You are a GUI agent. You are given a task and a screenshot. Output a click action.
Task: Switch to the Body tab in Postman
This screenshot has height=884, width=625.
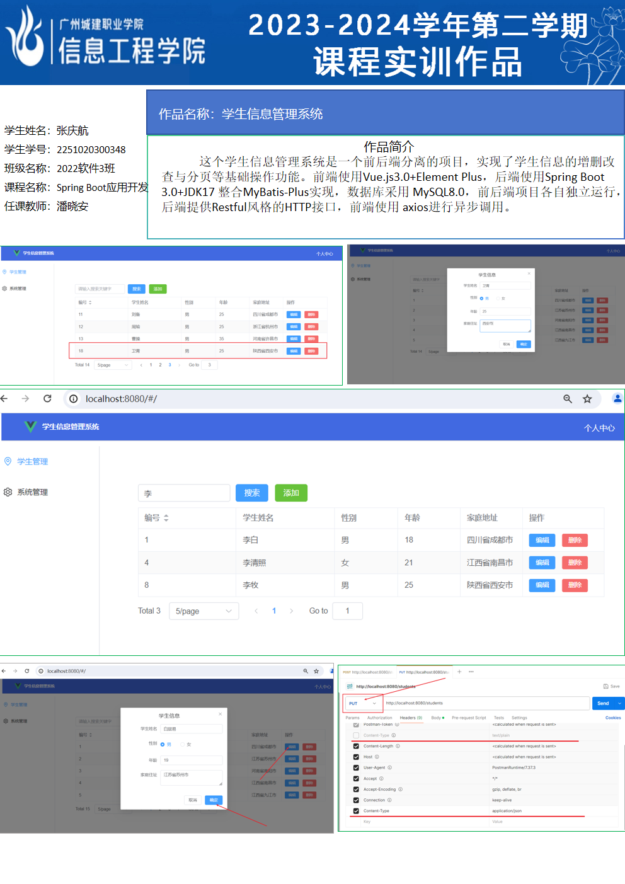coord(436,718)
